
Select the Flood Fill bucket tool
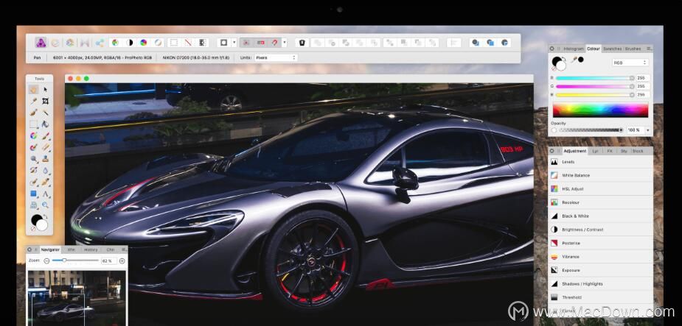pos(45,124)
